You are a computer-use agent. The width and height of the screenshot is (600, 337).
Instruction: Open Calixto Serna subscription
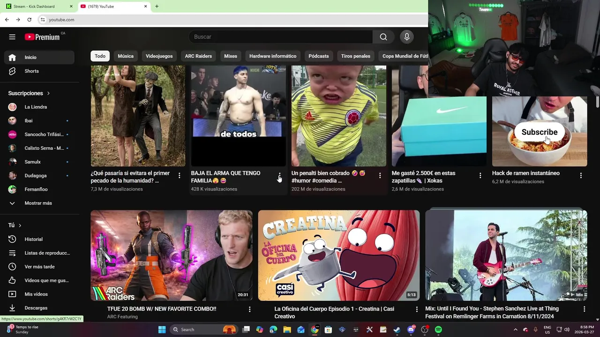tap(39, 148)
